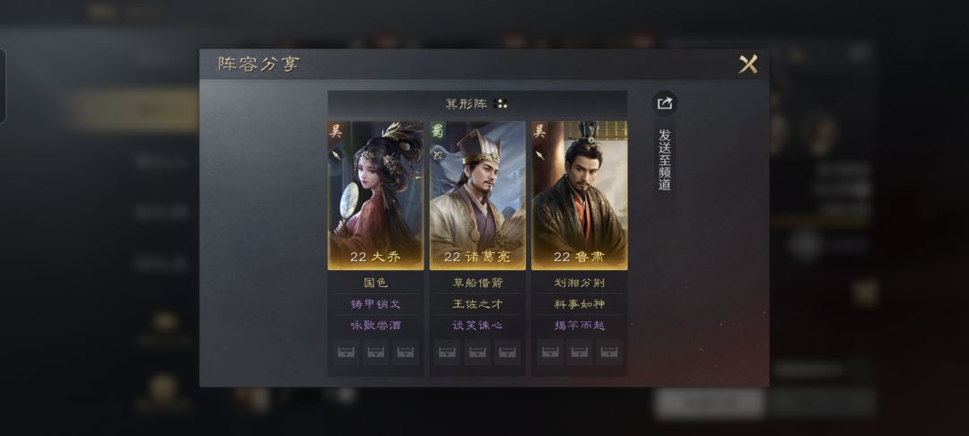The image size is (969, 436).
Task: View the 料事如神 skill
Action: (x=580, y=304)
